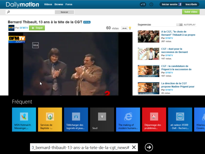Click BFMTV under the 107 vistas video
This screenshot has height=154, width=205.
[169, 73]
